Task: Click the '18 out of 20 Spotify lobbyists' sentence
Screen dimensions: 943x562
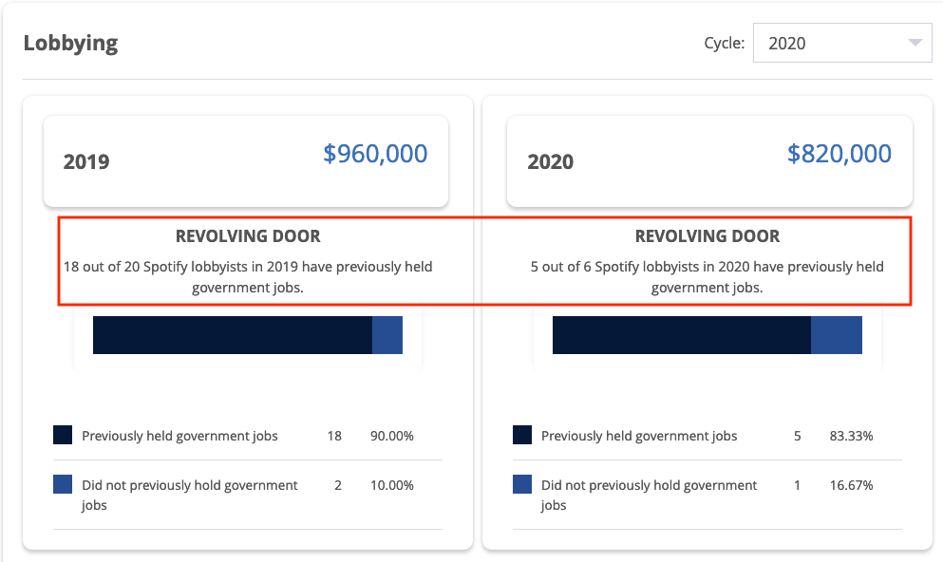Action: [x=248, y=276]
